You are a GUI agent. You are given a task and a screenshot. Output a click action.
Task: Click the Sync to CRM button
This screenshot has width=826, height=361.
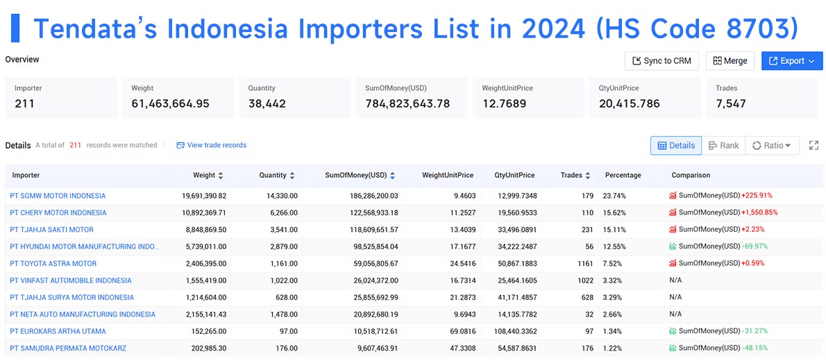[x=661, y=60]
